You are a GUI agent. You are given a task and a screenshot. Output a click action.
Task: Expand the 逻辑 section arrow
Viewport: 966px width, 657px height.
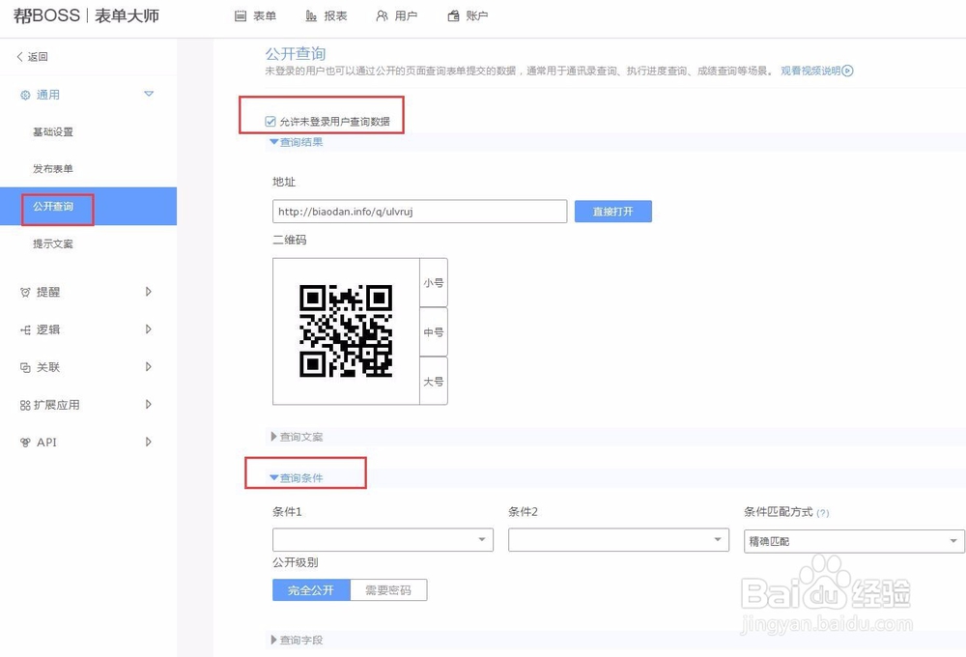point(149,329)
